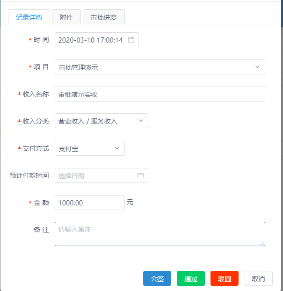This screenshot has width=283, height=291.
Task: Click the 支付宝 payment method selector
Action: pyautogui.click(x=90, y=148)
